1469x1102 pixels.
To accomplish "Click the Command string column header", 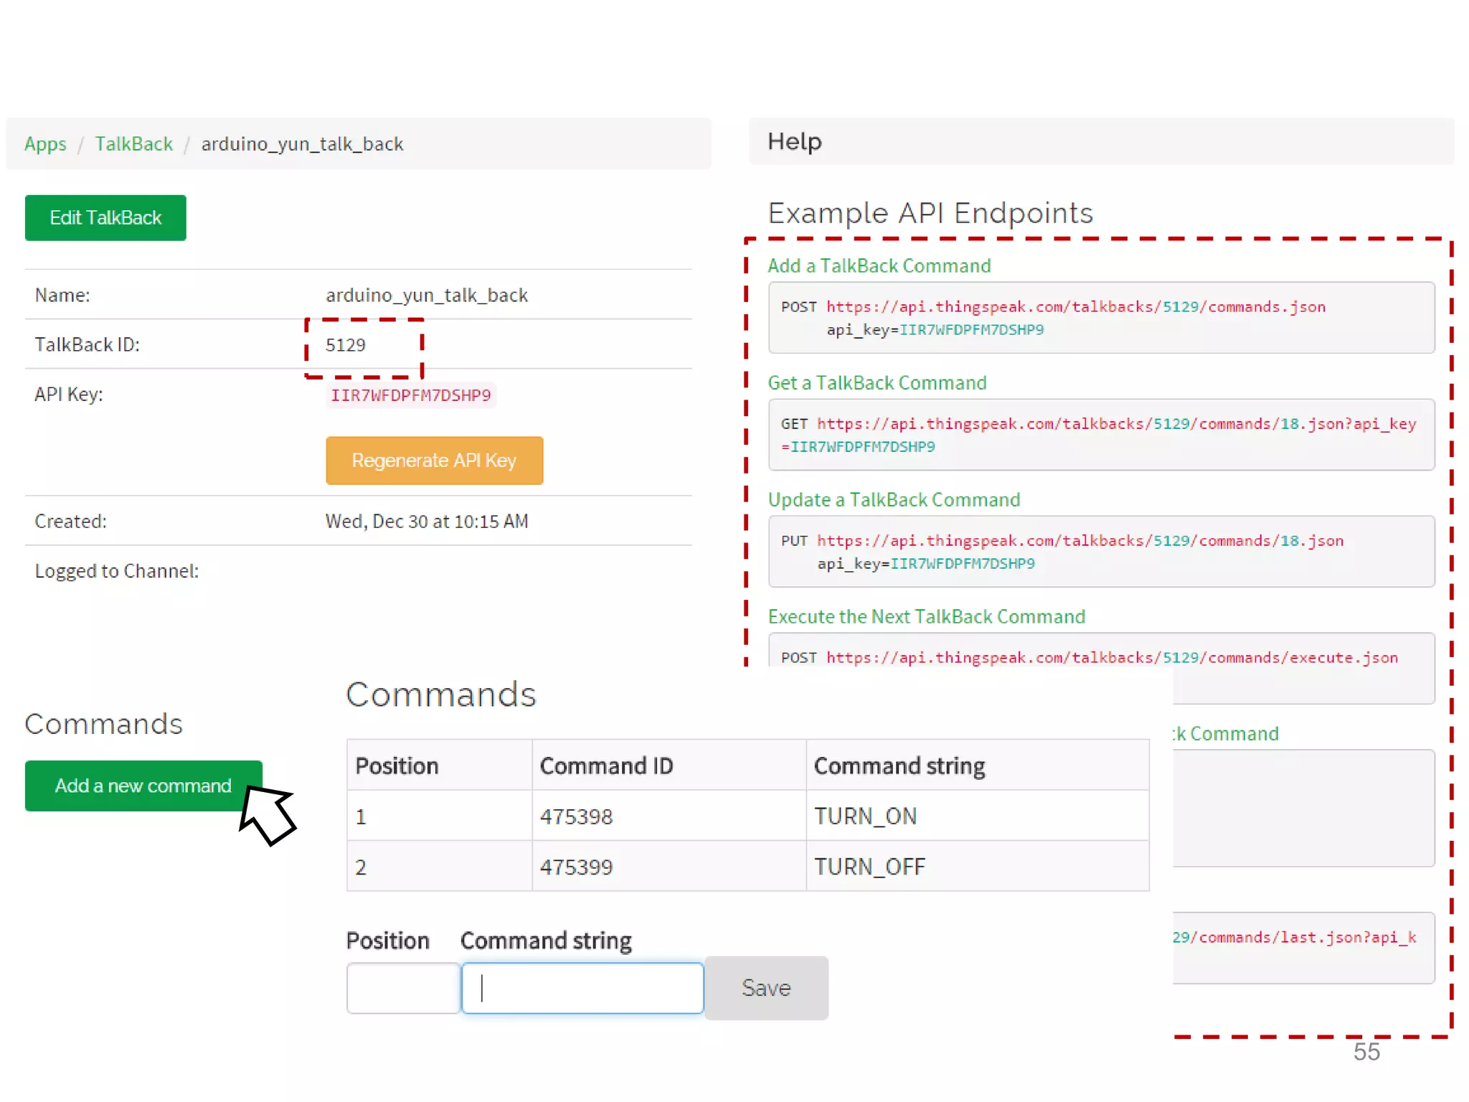I will coord(899,766).
